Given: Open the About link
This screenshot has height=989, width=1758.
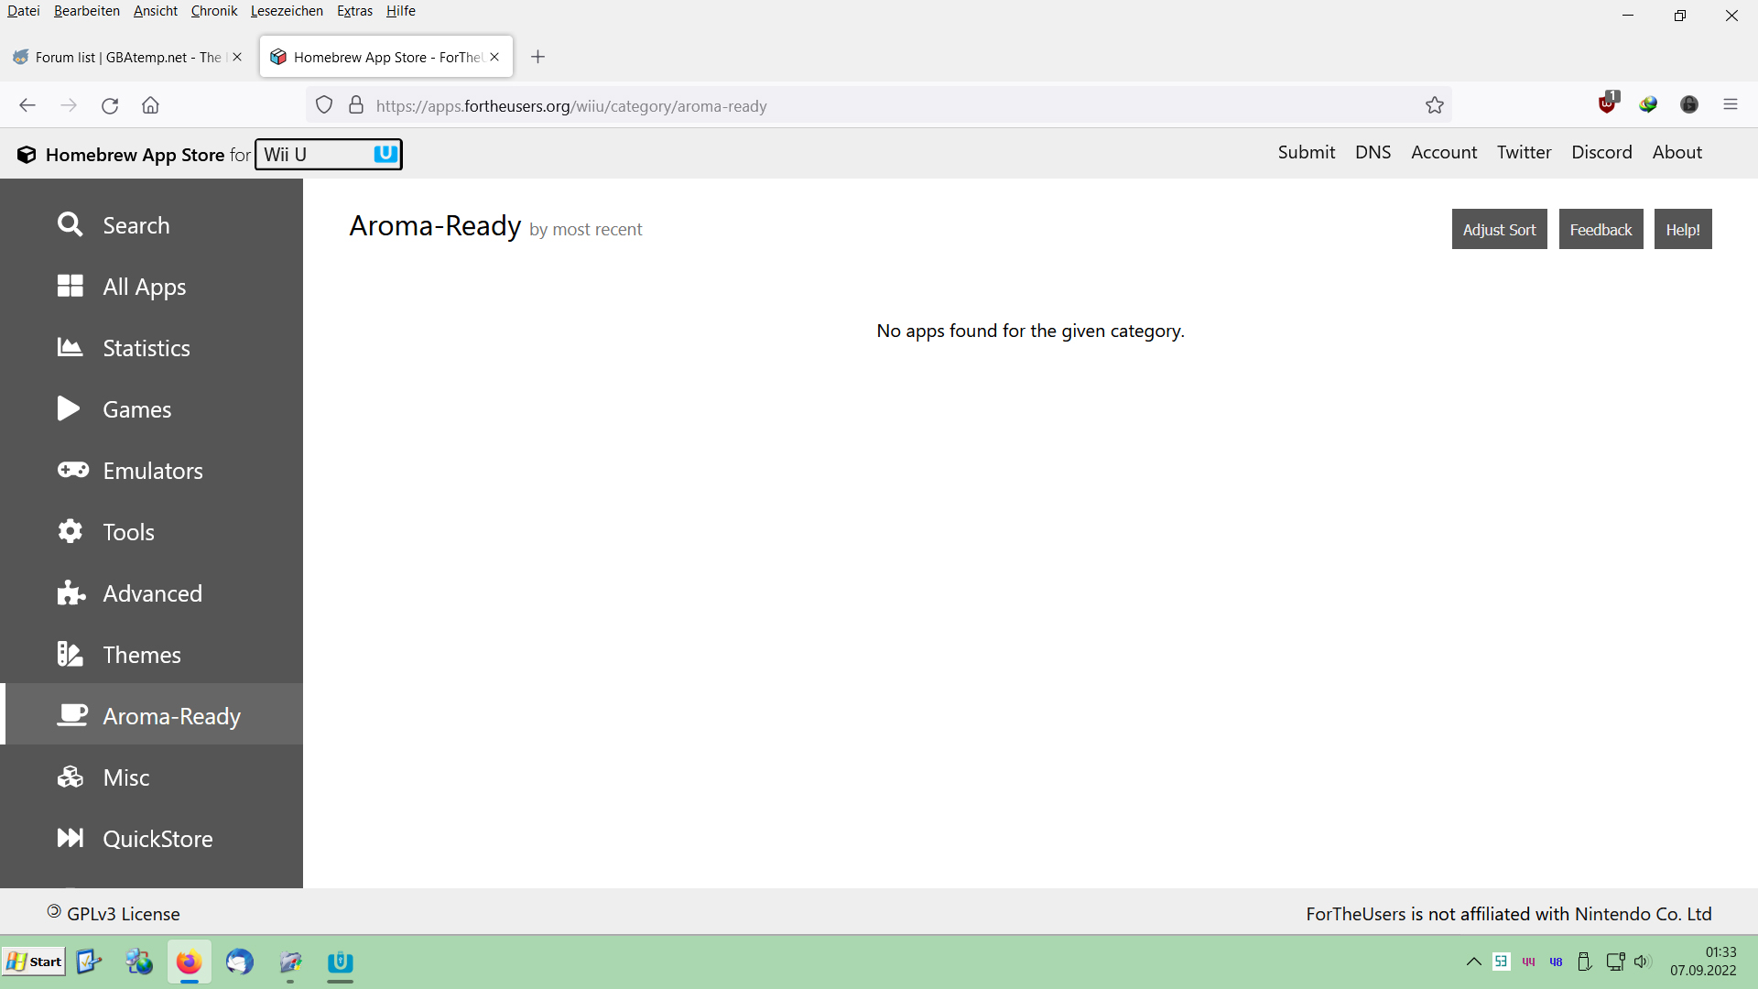Looking at the screenshot, I should (x=1677, y=153).
